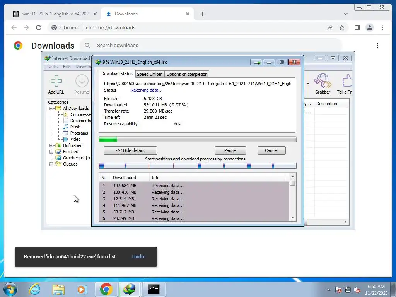The height and width of the screenshot is (297, 396).
Task: Open the Downloads page three-dot more actions menu
Action: (377, 46)
